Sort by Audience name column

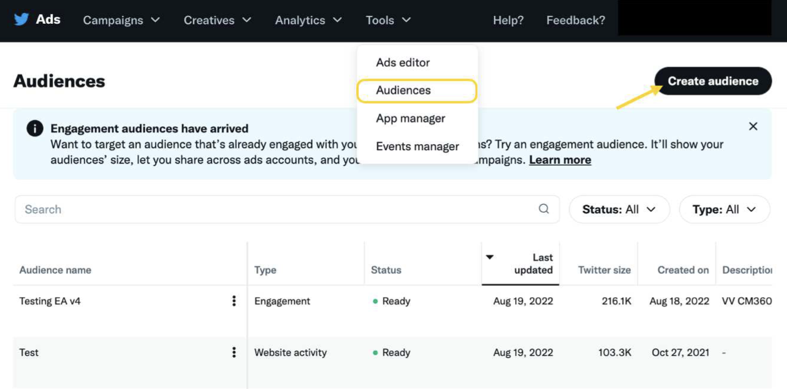tap(55, 270)
